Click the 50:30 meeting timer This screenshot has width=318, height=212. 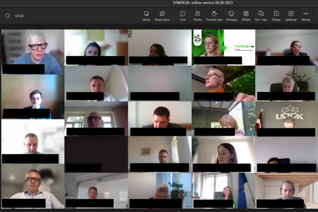click(x=19, y=16)
